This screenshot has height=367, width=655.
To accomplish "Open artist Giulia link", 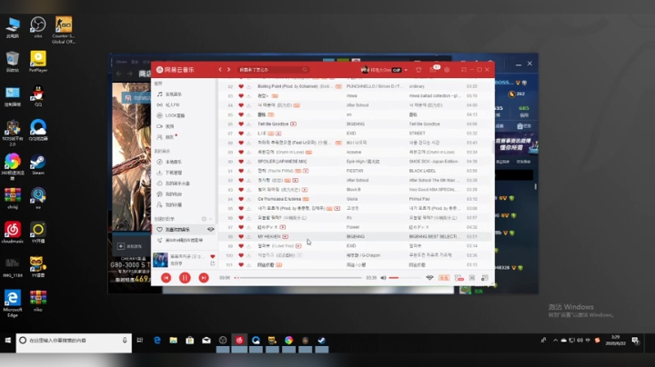I will coord(352,199).
